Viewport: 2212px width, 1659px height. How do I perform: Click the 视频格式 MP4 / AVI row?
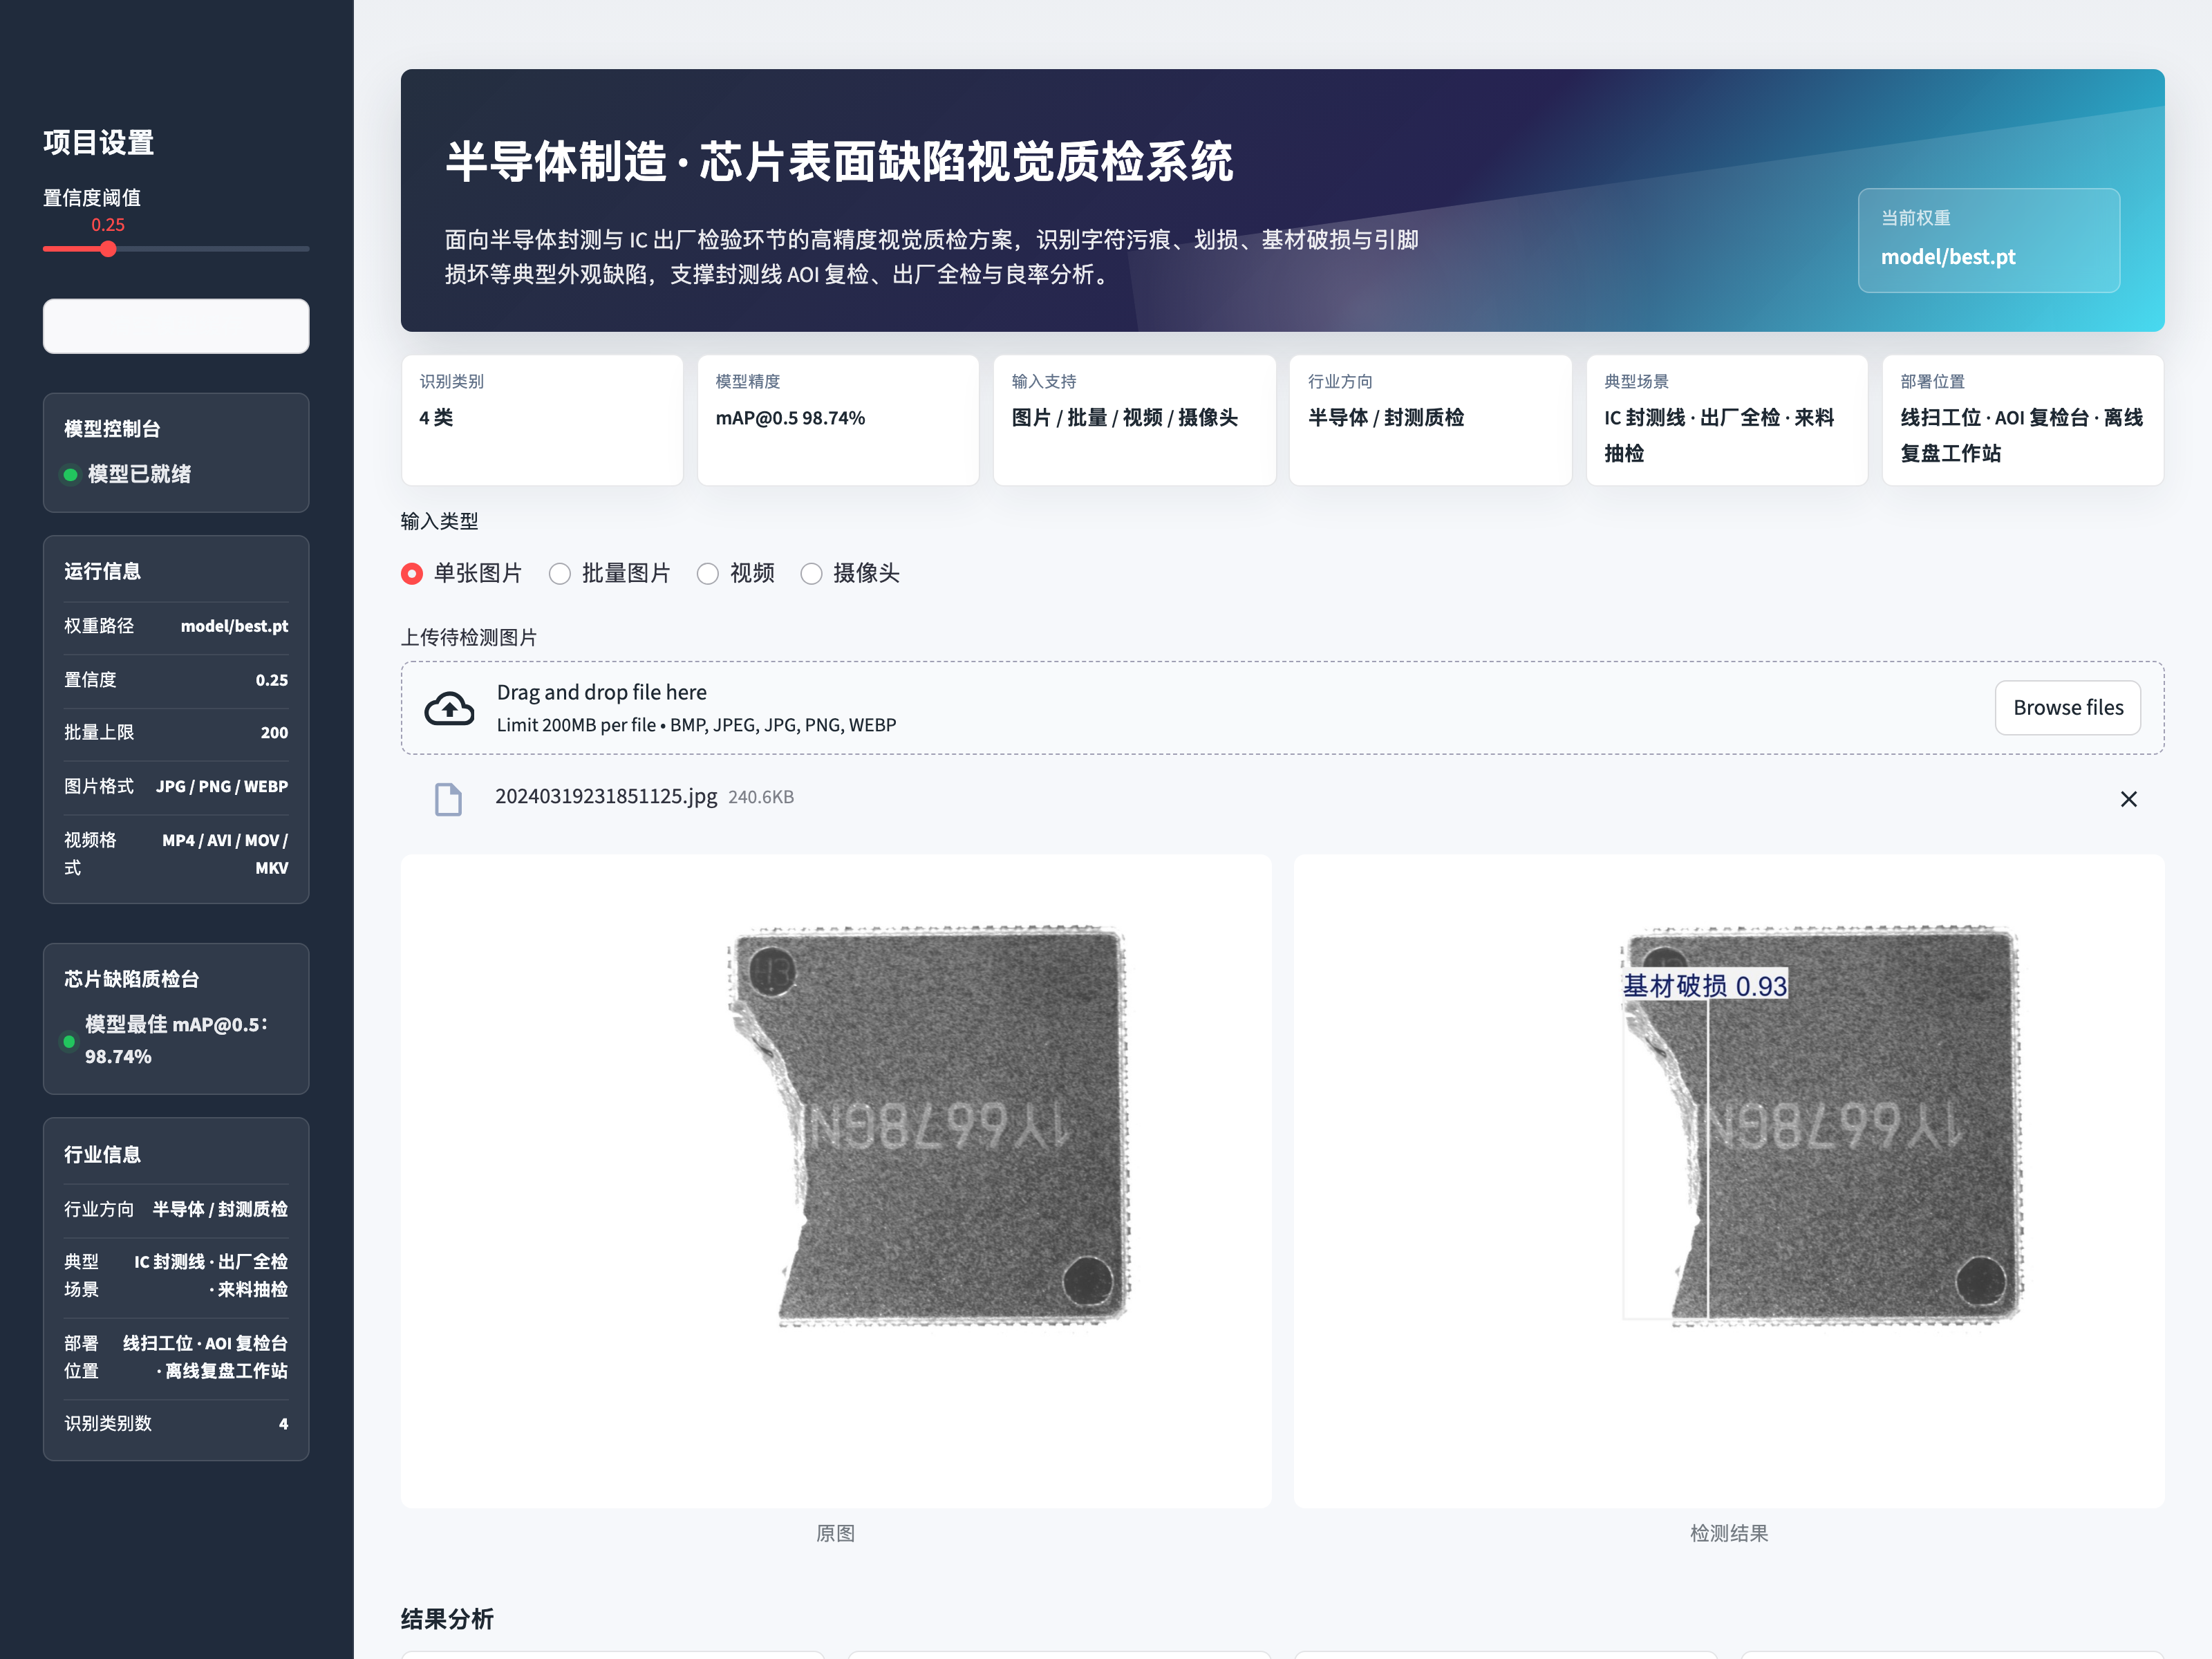[176, 854]
